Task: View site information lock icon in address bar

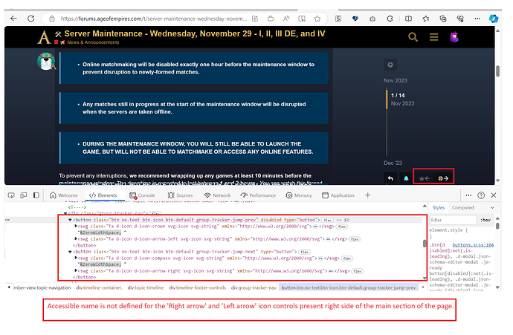Action: point(52,19)
